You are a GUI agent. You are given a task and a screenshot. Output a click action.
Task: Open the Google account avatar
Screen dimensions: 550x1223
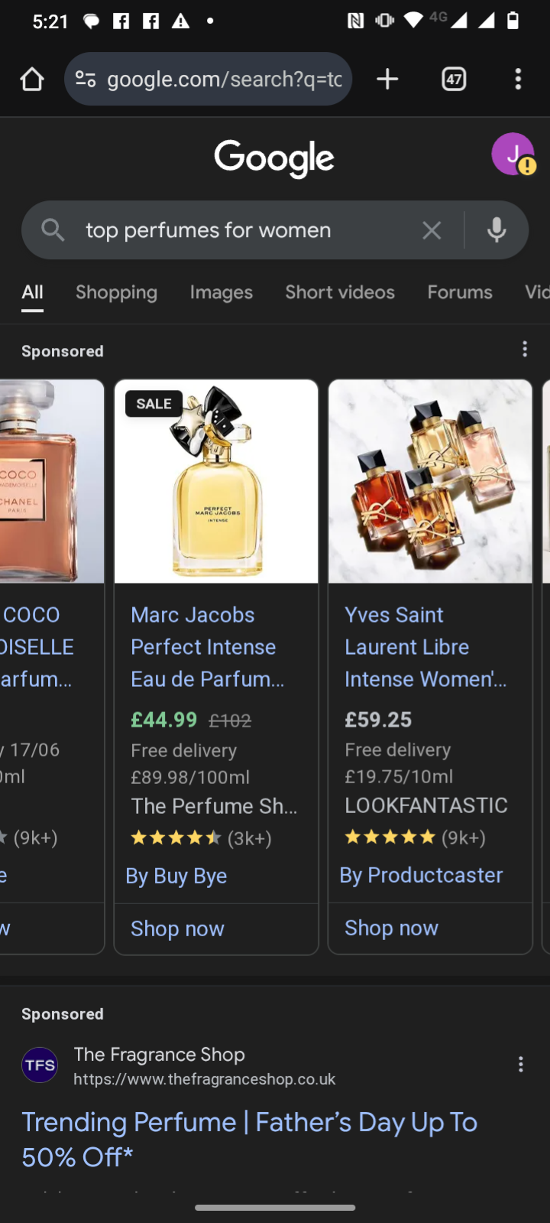513,154
